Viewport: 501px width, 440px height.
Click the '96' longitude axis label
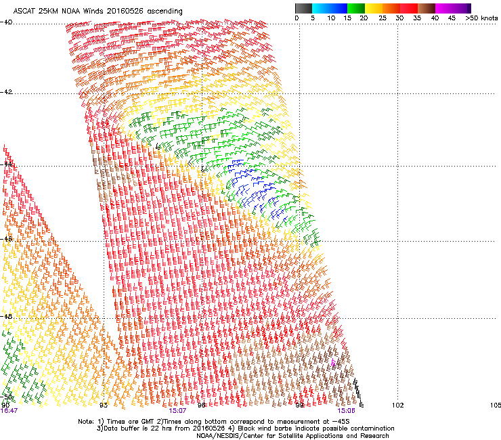coord(201,405)
